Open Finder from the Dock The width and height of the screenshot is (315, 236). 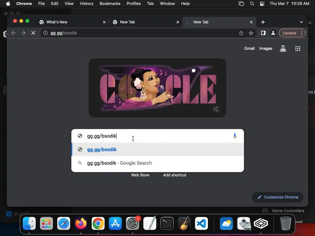point(29,223)
